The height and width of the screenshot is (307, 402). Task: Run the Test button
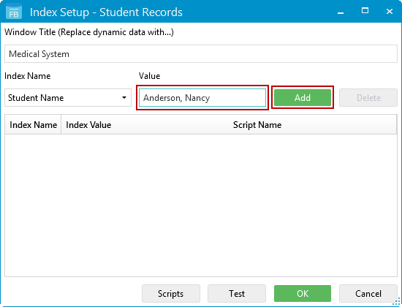(237, 293)
